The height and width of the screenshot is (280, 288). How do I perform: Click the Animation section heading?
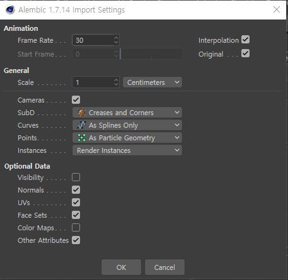pos(21,28)
